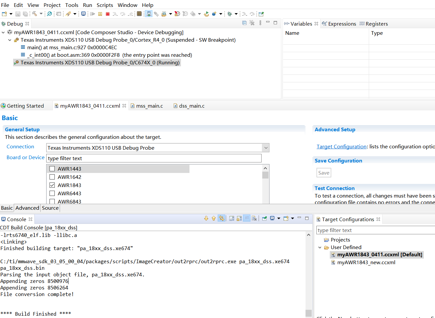Click the monitor Open Console toolbar icon
Screen dimensions: 435x318
(83, 14)
